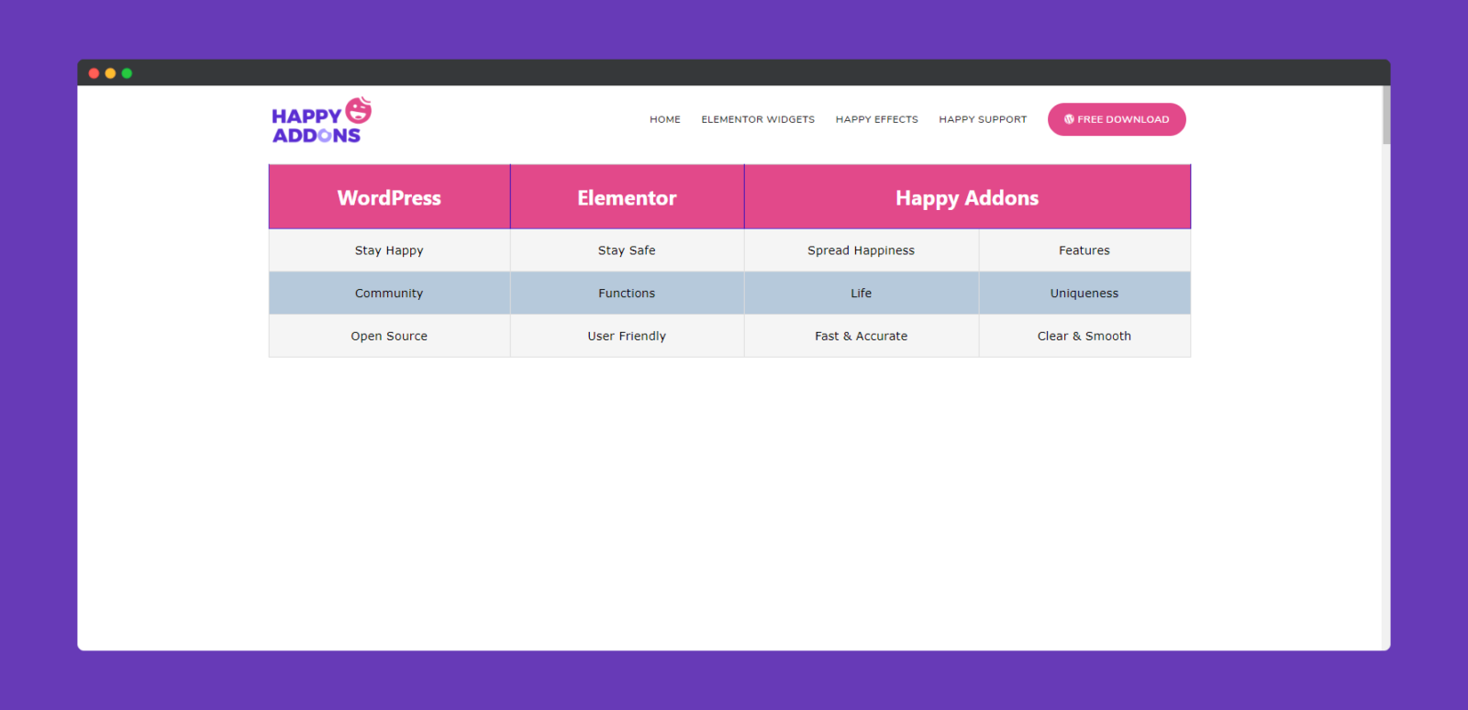Open the Home menu item

coord(665,119)
